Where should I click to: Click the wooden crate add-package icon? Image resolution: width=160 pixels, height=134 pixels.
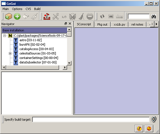pyautogui.click(x=8, y=16)
